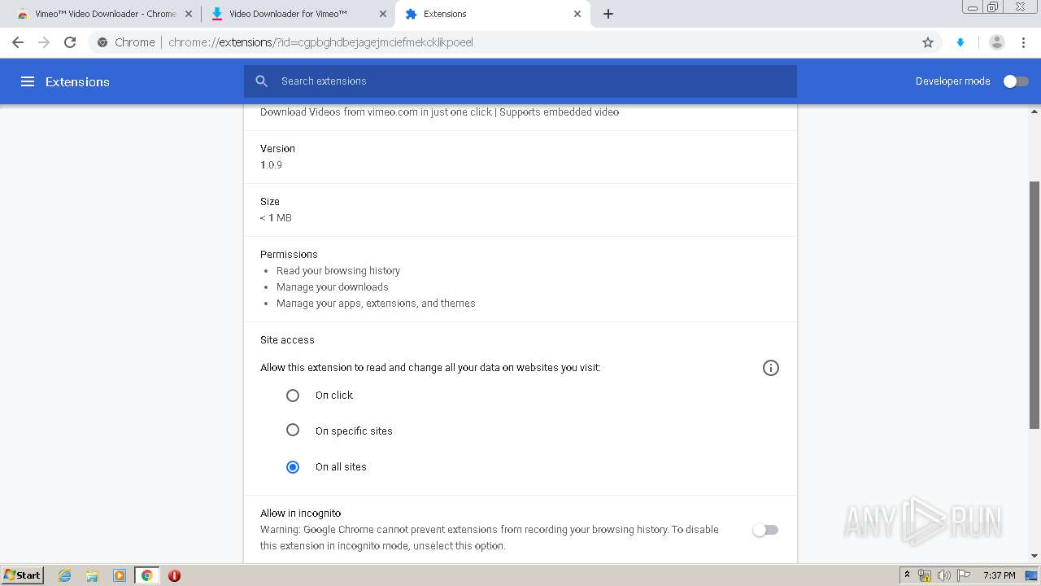Click the Site access heading

point(287,340)
